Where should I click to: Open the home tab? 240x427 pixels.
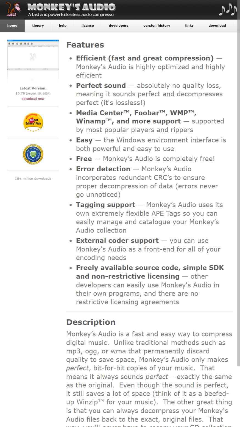tap(12, 26)
